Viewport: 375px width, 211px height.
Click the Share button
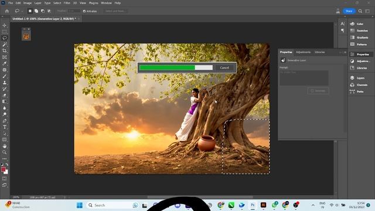point(349,11)
